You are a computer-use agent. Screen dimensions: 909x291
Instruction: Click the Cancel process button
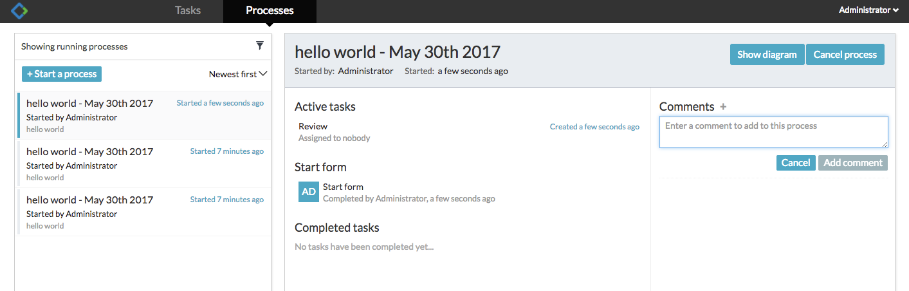(x=845, y=55)
